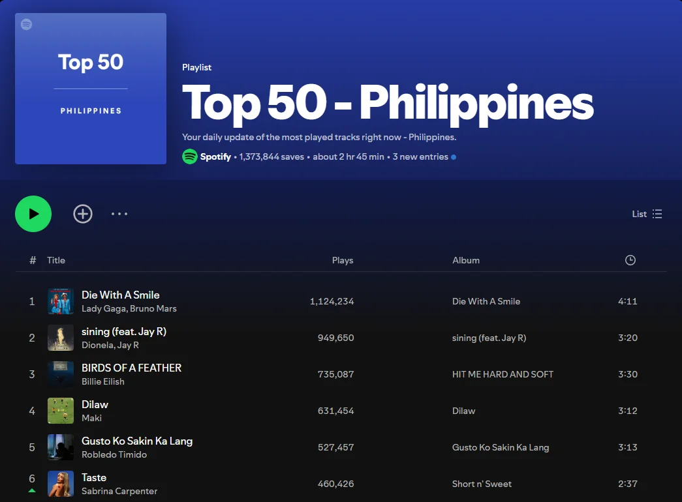Click the Dilaw track cover thumbnail
This screenshot has height=502, width=682.
pos(61,411)
